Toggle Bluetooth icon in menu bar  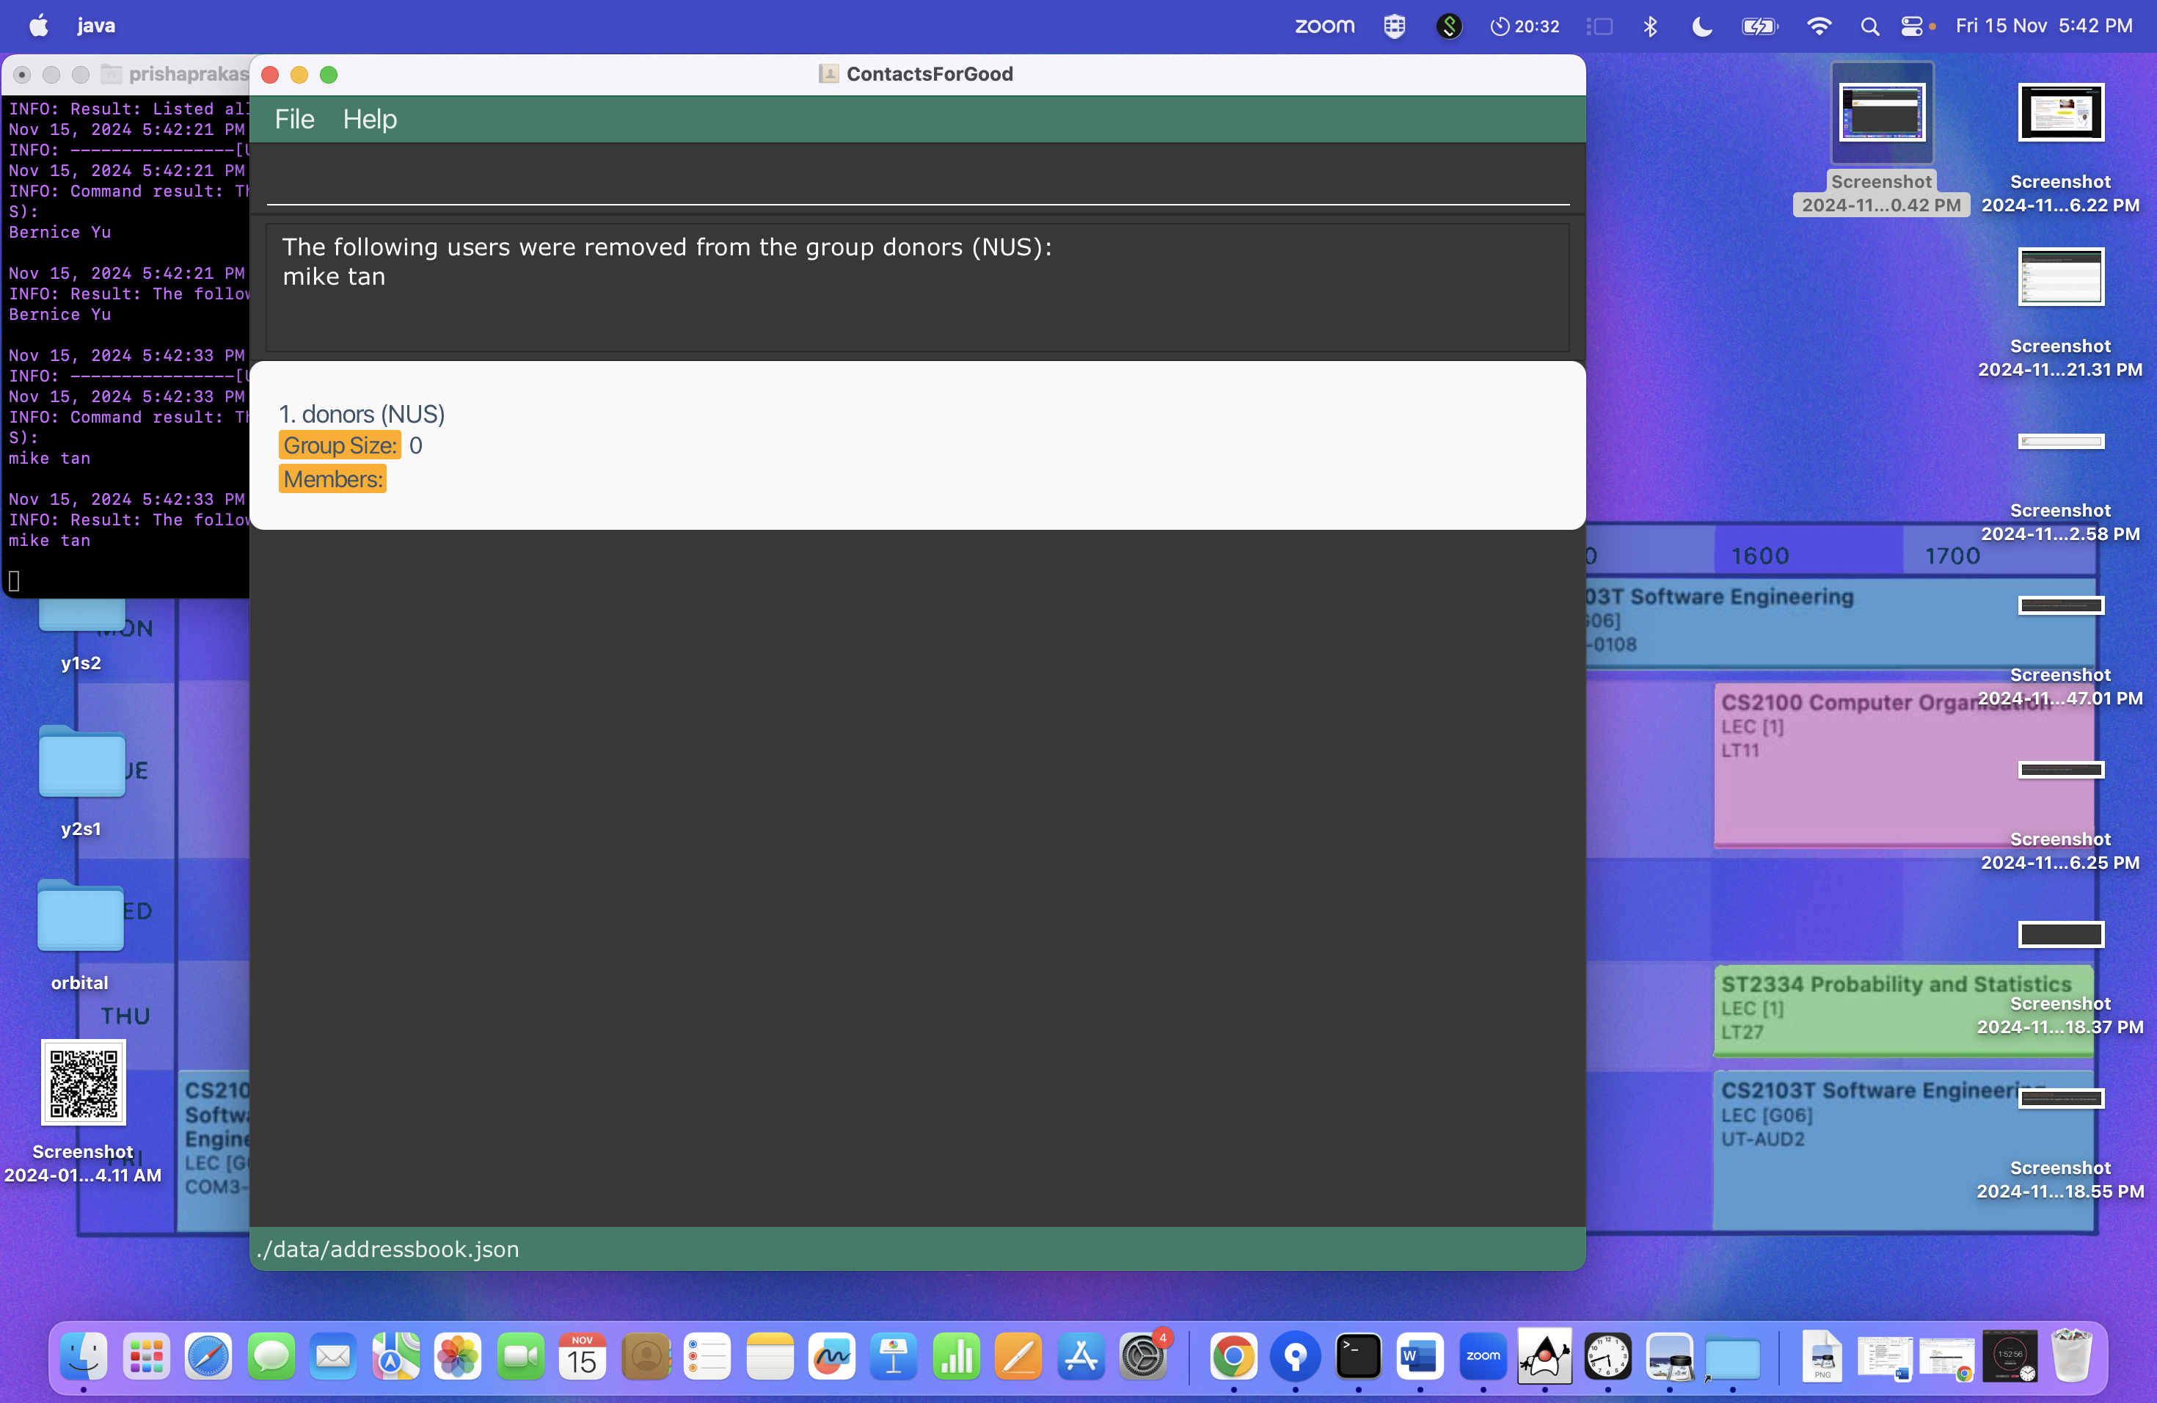point(1649,26)
